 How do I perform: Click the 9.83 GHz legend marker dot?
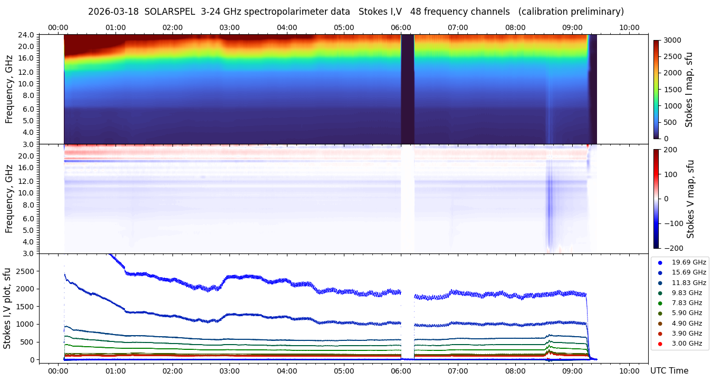(x=660, y=293)
